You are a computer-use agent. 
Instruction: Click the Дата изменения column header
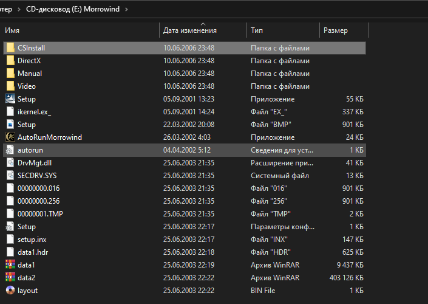point(190,30)
